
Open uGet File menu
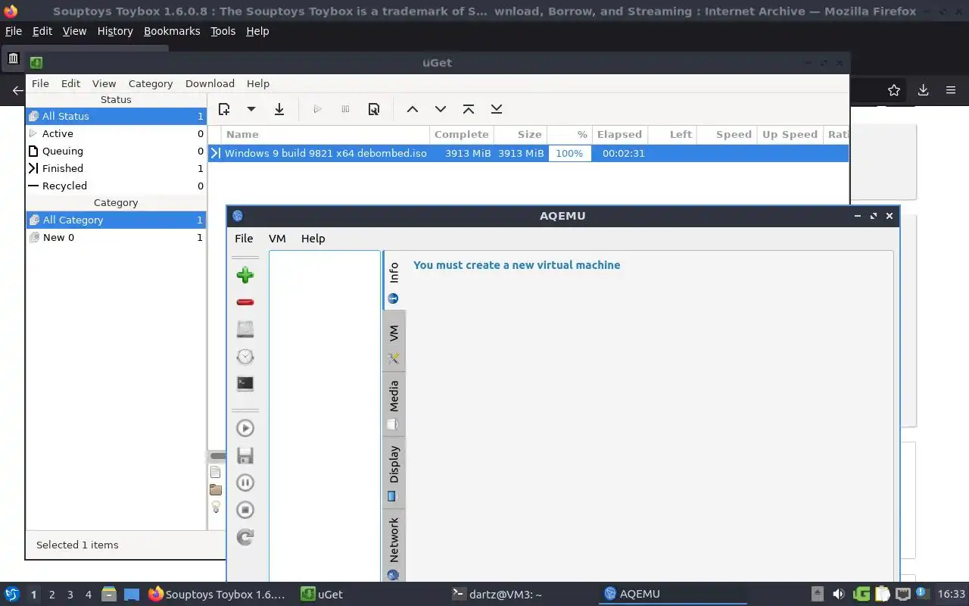pos(40,83)
